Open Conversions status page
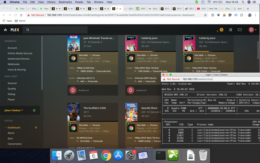Viewport: 260px width, 163px height. [15, 144]
